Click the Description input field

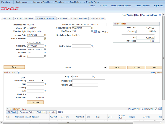[89, 81]
